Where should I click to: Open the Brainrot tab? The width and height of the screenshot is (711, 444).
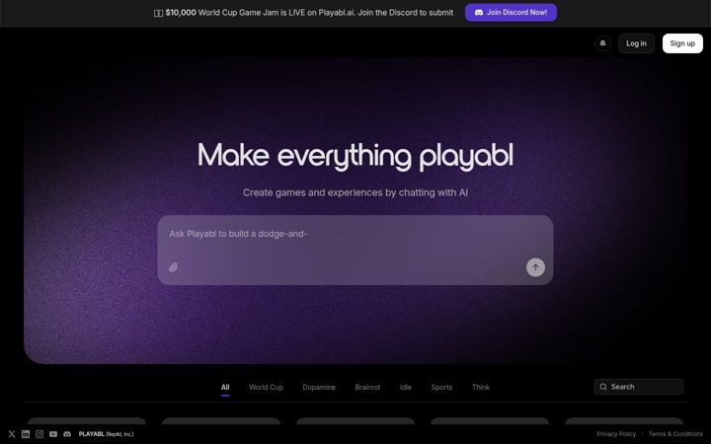click(367, 387)
